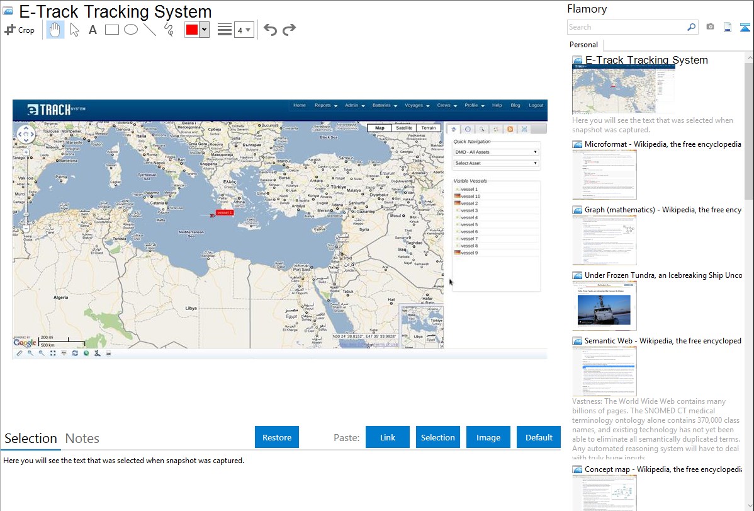The width and height of the screenshot is (754, 511).
Task: Activate the hand pan tool
Action: (55, 30)
